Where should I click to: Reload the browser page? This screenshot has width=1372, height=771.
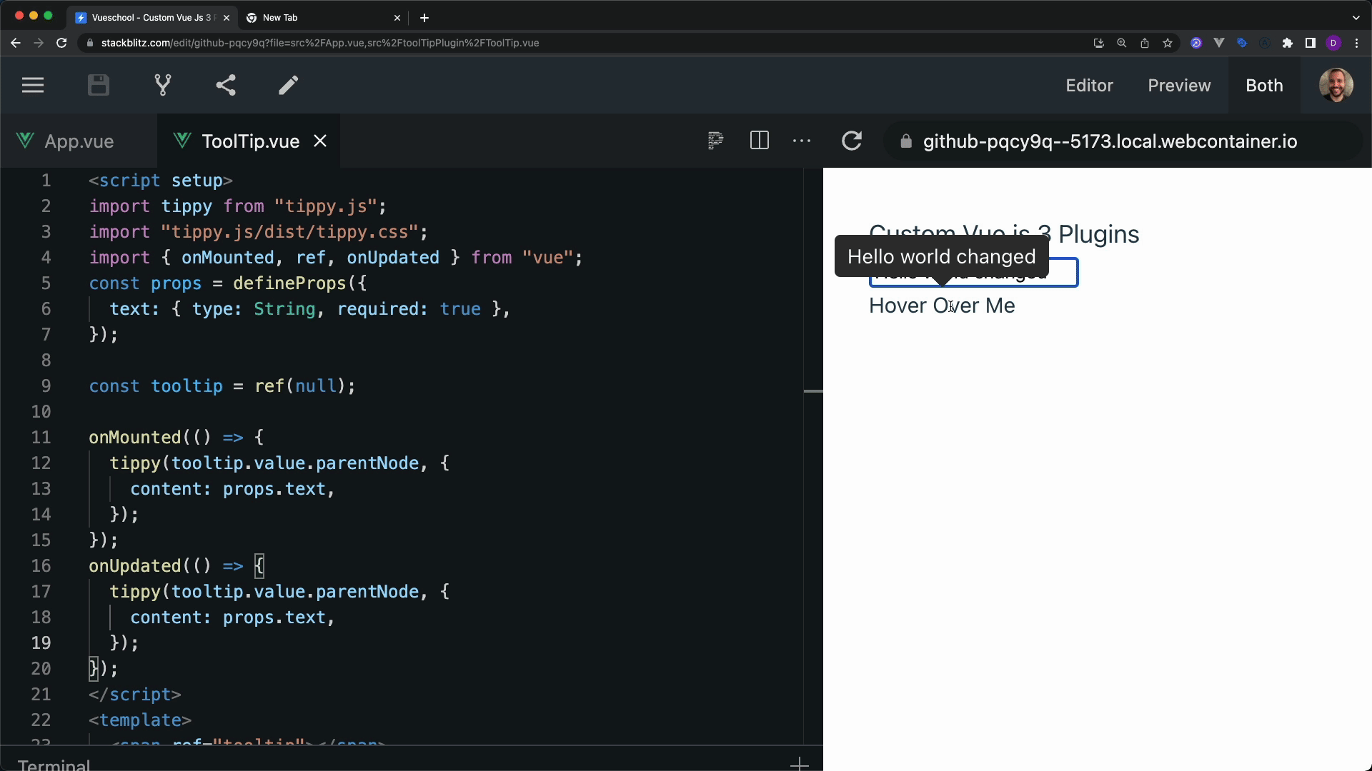point(61,43)
